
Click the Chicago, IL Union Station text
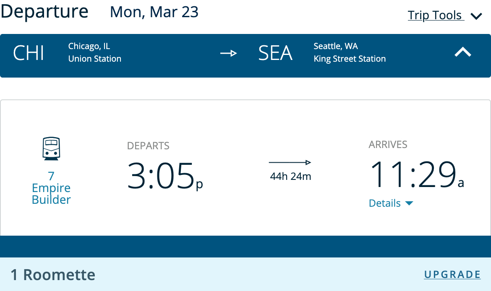[95, 53]
